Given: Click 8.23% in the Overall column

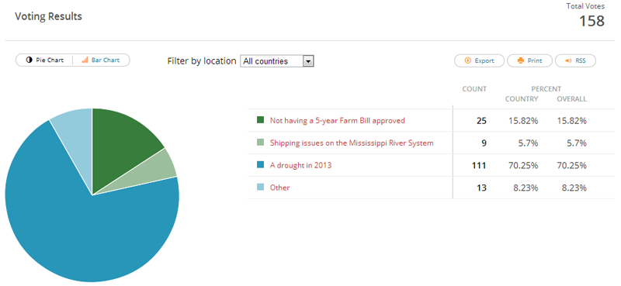Looking at the screenshot, I should 574,188.
